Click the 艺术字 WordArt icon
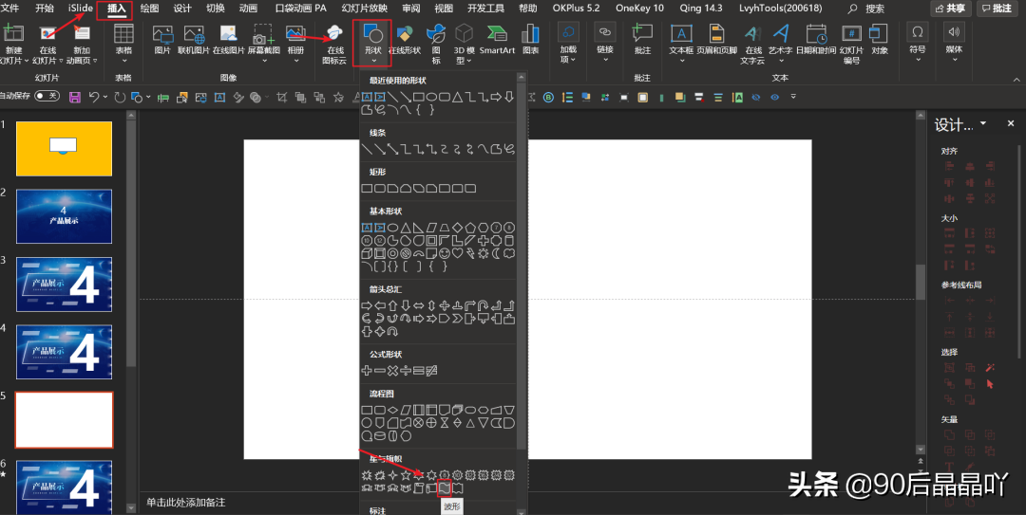Screen dimensions: 1026x515 pos(780,42)
